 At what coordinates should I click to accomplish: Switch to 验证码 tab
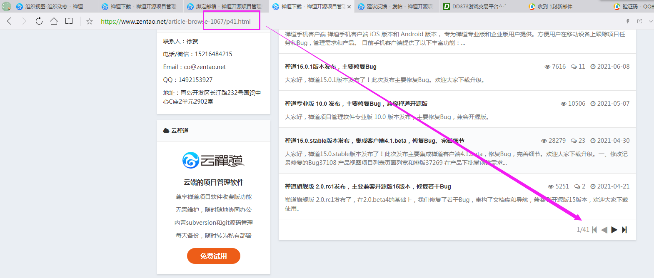click(x=633, y=6)
